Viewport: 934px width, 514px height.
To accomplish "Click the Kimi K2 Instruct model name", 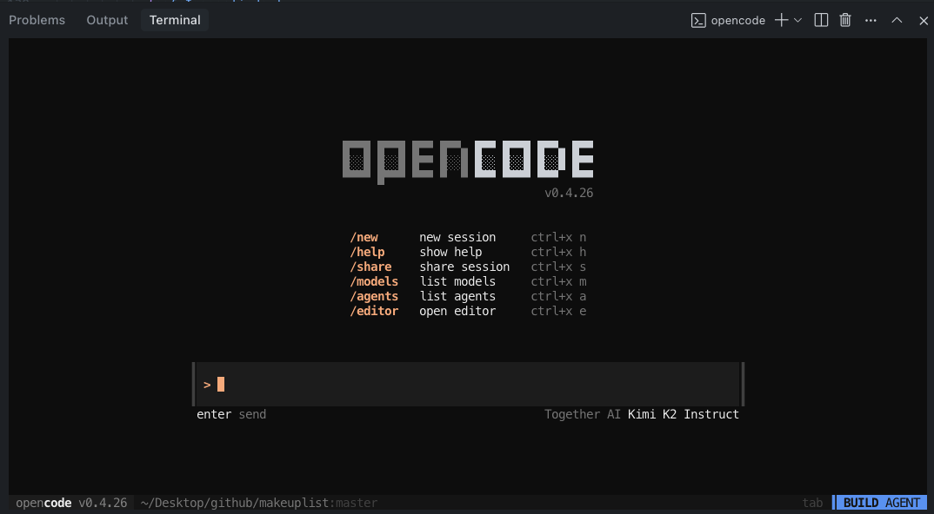I will [684, 415].
